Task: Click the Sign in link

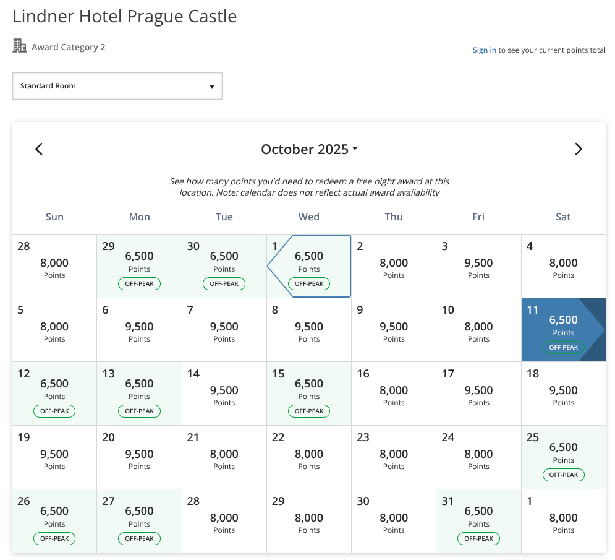Action: pos(484,50)
